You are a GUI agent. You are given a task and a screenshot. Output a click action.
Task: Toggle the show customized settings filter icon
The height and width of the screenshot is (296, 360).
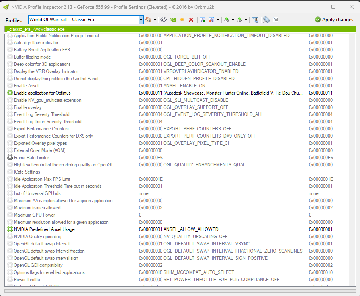[255, 20]
